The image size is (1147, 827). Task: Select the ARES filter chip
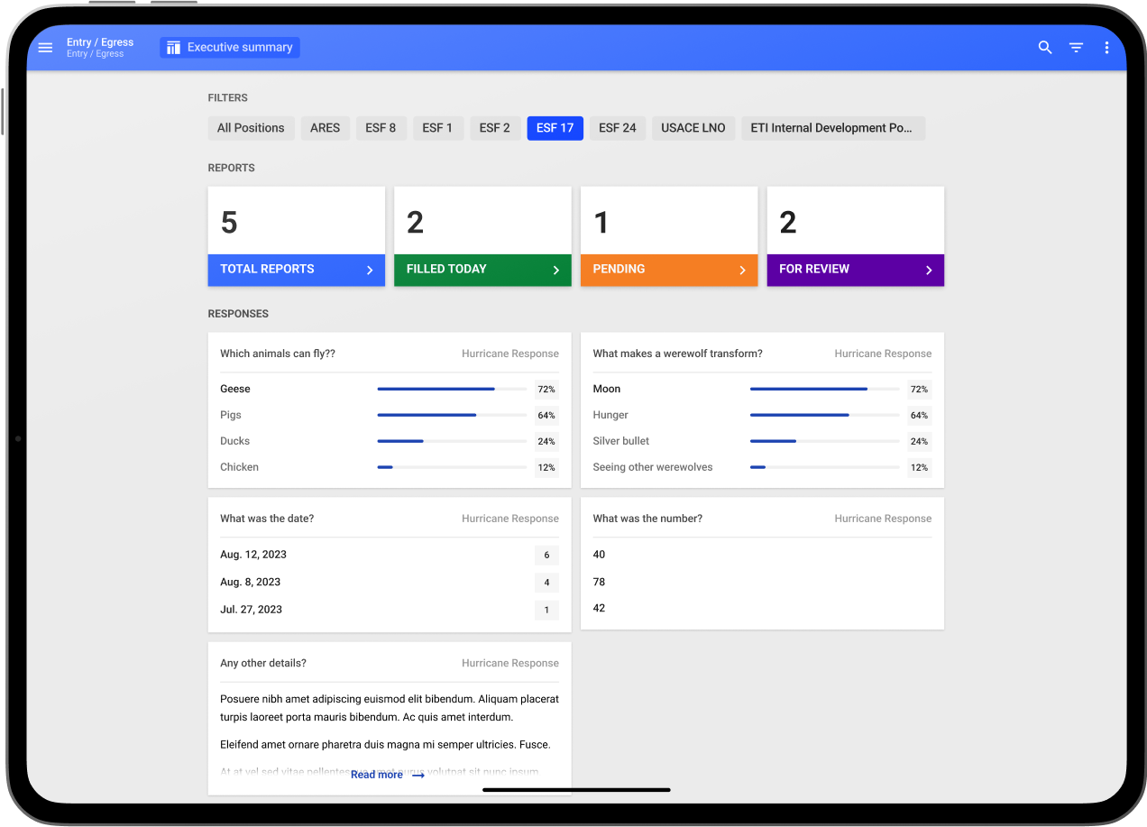(325, 128)
